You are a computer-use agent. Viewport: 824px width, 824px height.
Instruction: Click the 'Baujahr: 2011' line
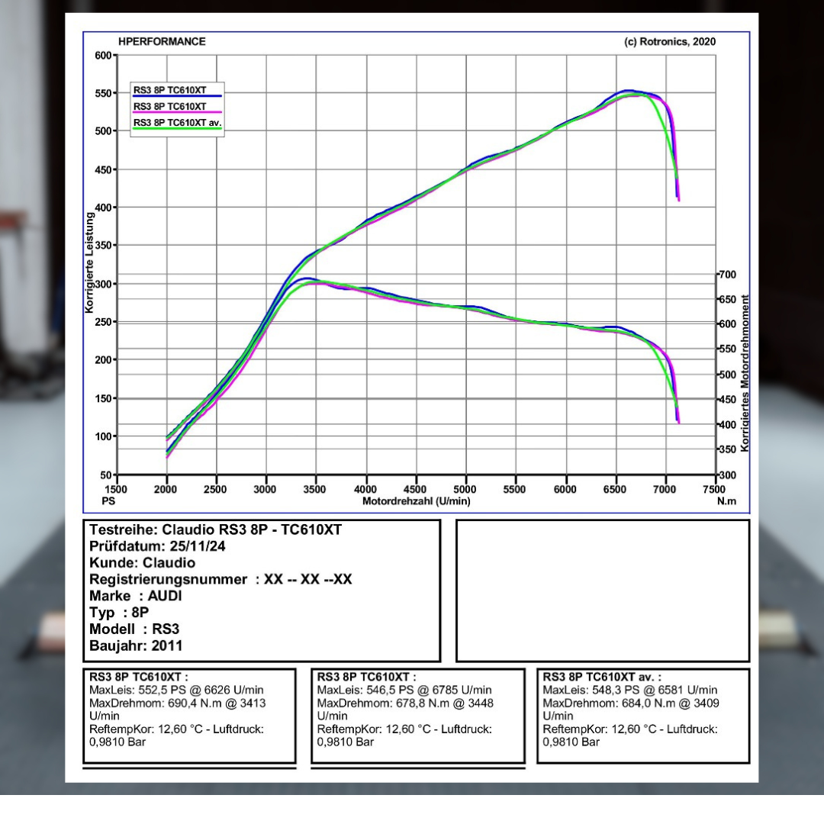(136, 646)
